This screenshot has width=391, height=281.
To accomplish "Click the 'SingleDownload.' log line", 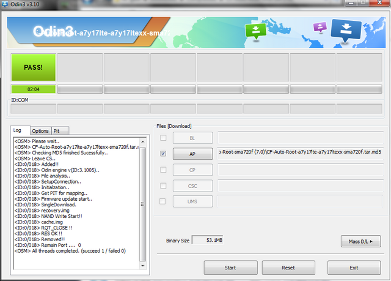I will (x=45, y=205).
